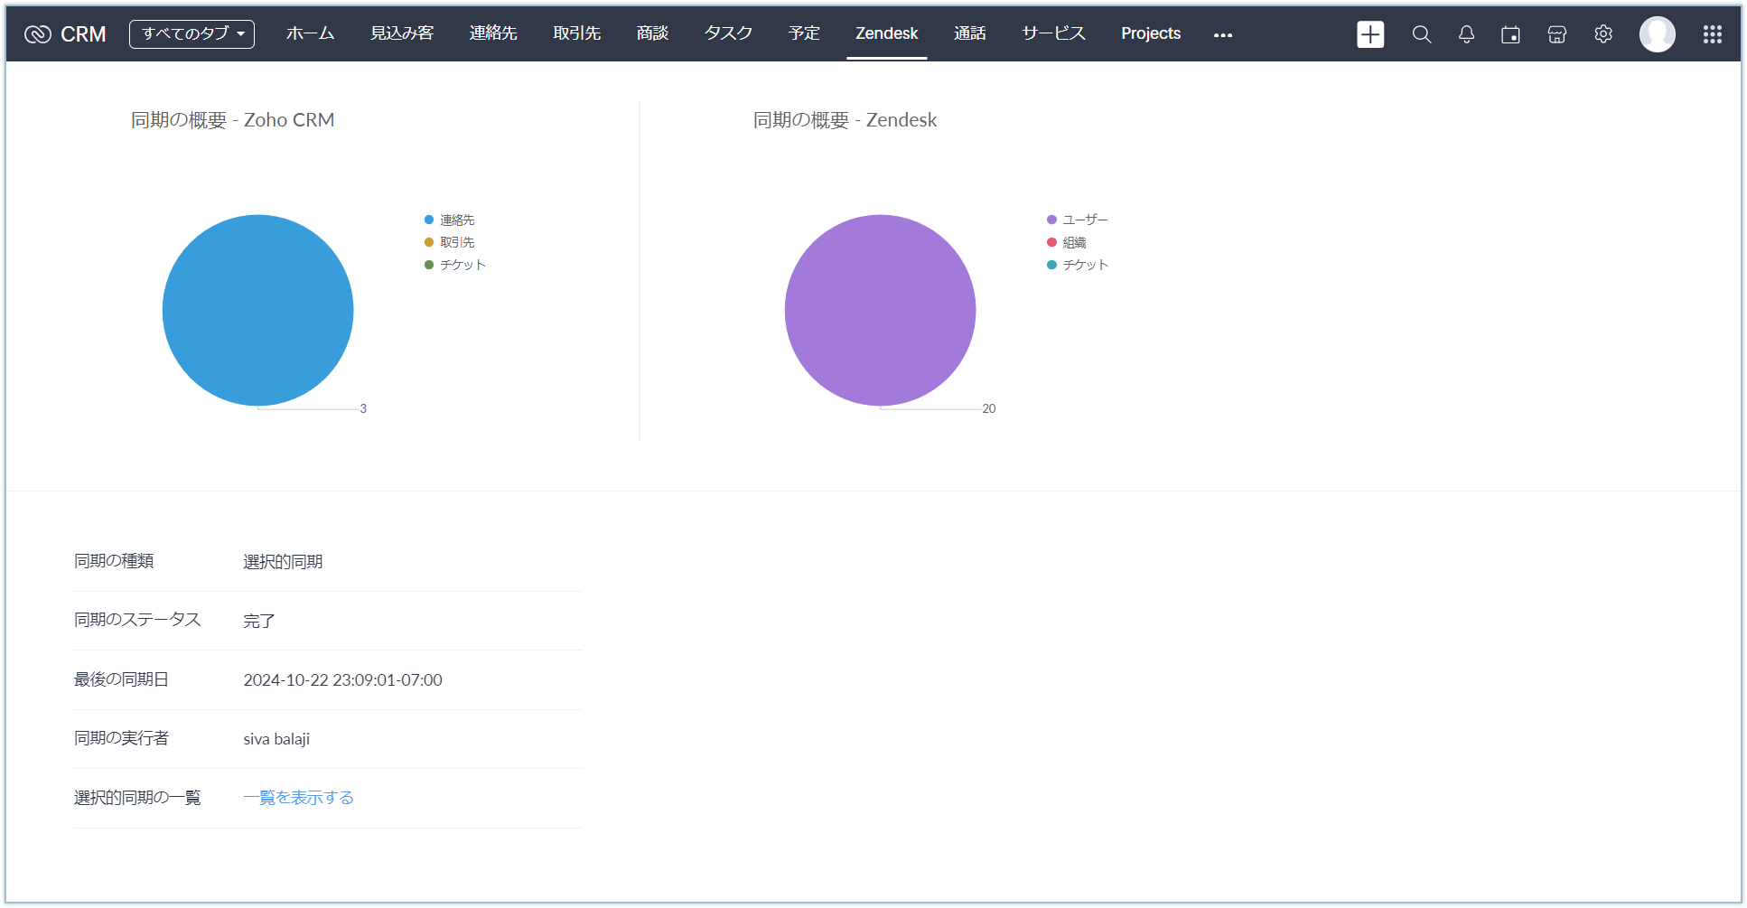This screenshot has width=1747, height=908.
Task: Click the sync date 2024-10-22 23:09:01-07:00
Action: coord(342,680)
